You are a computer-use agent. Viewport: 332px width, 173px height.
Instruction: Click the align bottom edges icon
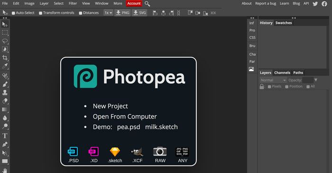coord(205,13)
